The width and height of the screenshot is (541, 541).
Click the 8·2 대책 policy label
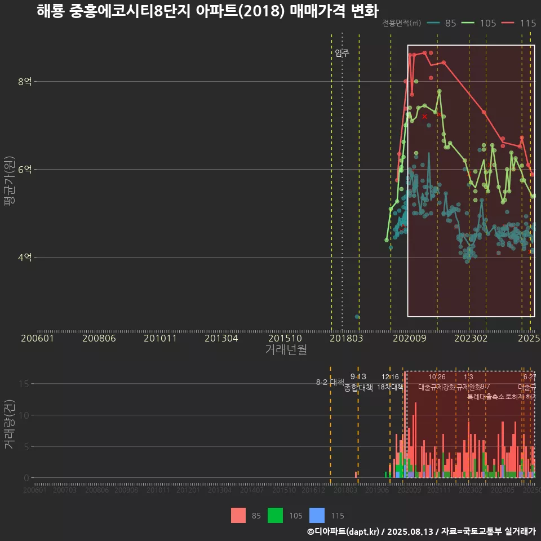tap(330, 382)
